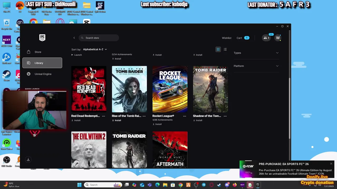Open Steam desktop shortcut
This screenshot has width=337, height=189.
tap(7, 76)
